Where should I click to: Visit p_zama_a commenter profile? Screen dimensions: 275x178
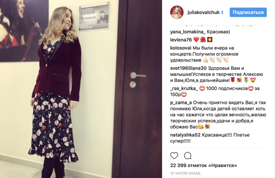181,102
